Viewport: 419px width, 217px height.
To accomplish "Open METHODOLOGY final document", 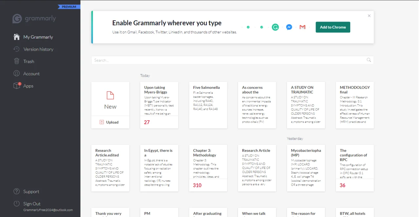I will (x=355, y=105).
